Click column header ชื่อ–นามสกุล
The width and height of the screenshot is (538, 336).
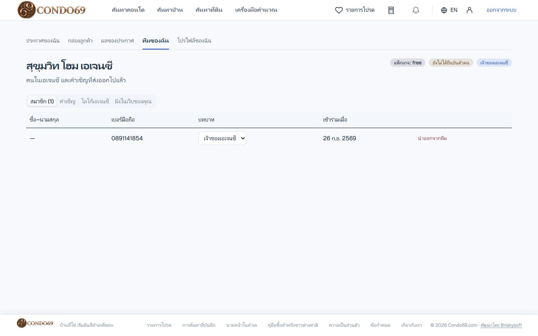44,120
